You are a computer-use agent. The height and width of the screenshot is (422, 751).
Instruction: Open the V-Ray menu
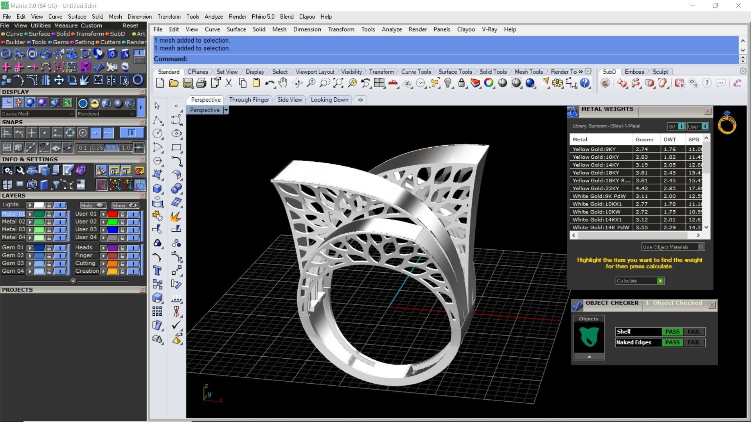489,29
